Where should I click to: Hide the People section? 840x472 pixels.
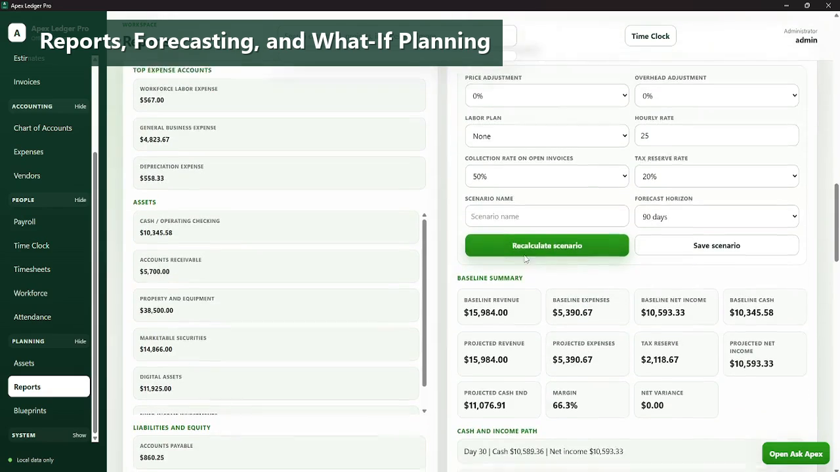[x=80, y=200]
